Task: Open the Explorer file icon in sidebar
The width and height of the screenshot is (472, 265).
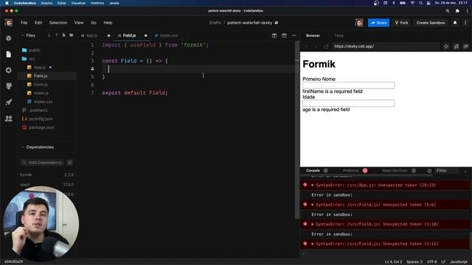Action: click(8, 54)
